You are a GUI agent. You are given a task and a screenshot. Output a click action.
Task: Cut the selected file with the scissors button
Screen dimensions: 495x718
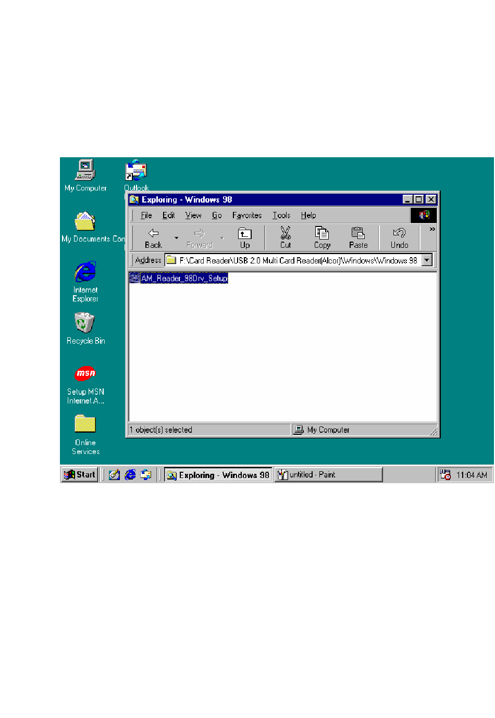coord(286,238)
